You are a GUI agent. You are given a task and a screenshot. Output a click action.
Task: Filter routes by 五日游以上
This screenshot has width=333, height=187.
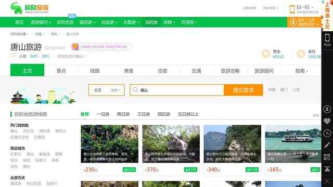tap(188, 114)
